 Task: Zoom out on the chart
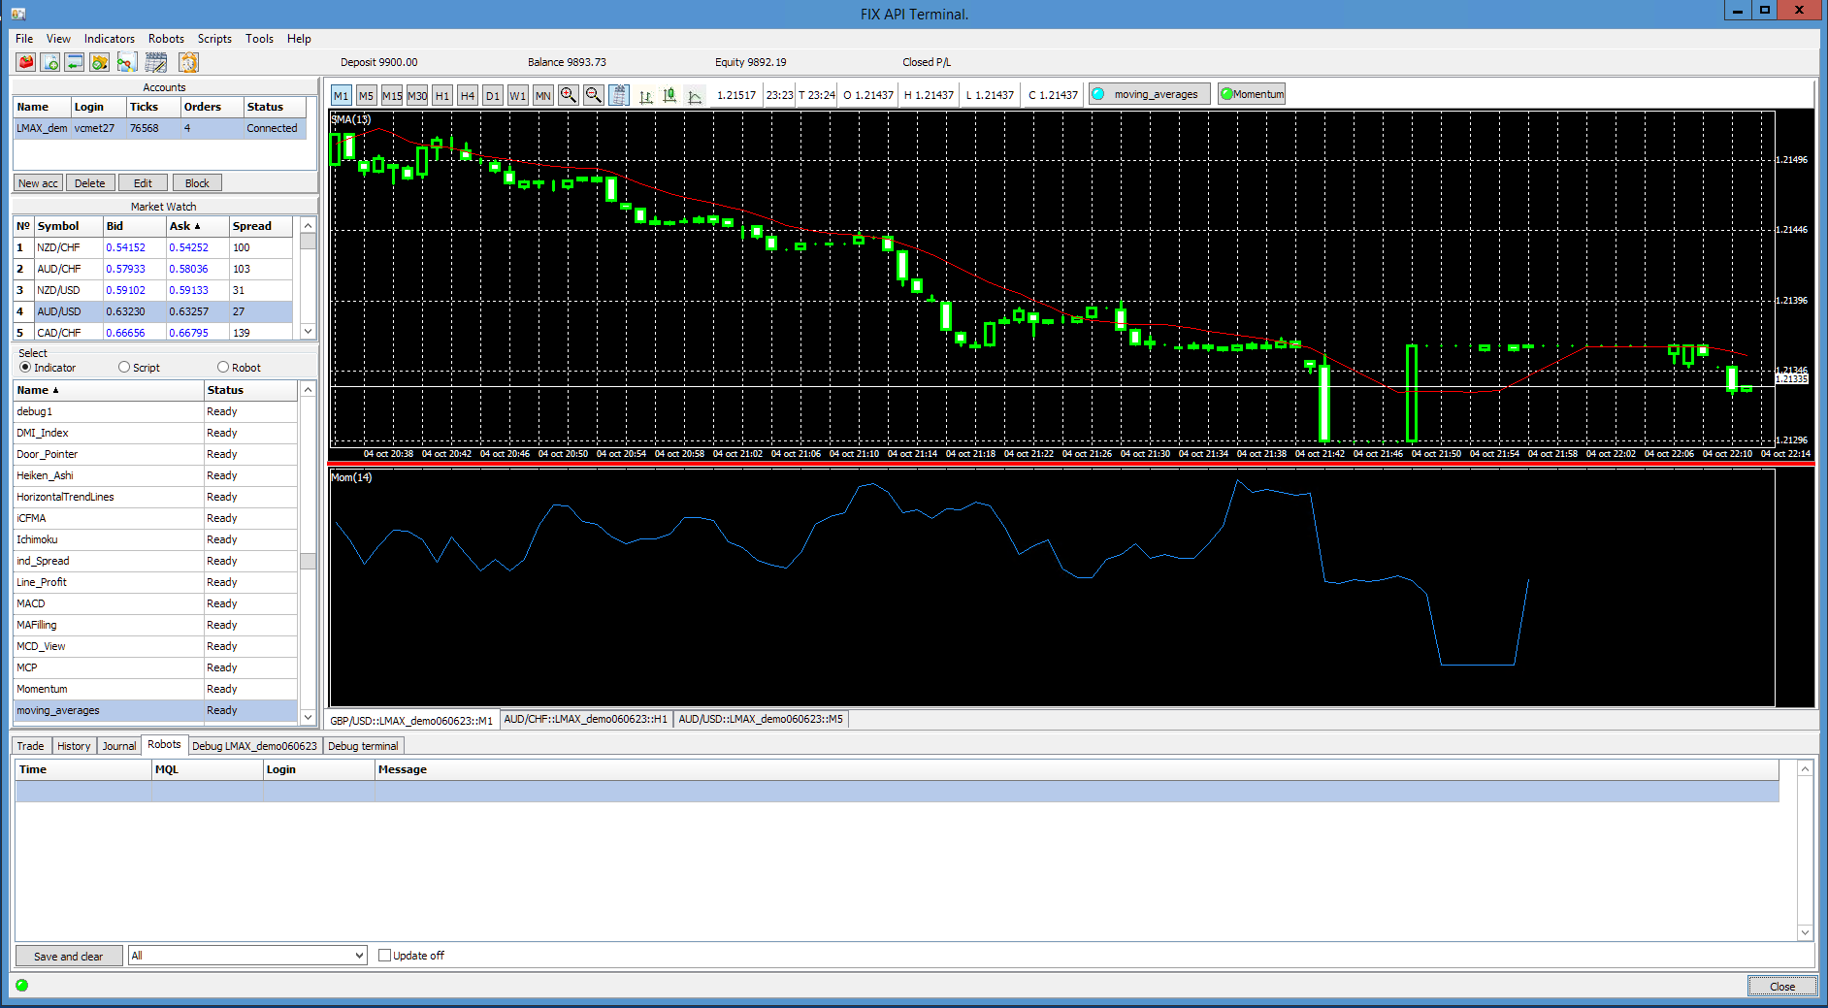pos(594,95)
